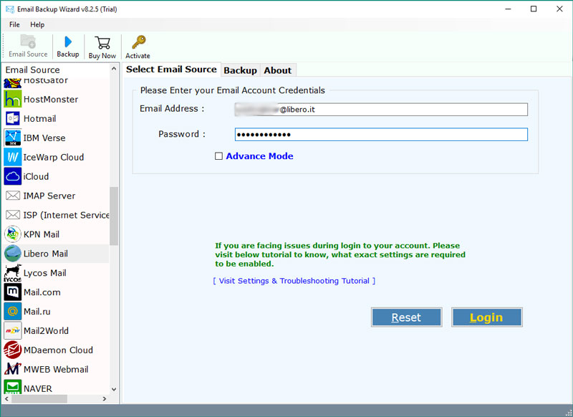Pick the Lycos Mail dog icon
This screenshot has width=573, height=417.
point(13,273)
